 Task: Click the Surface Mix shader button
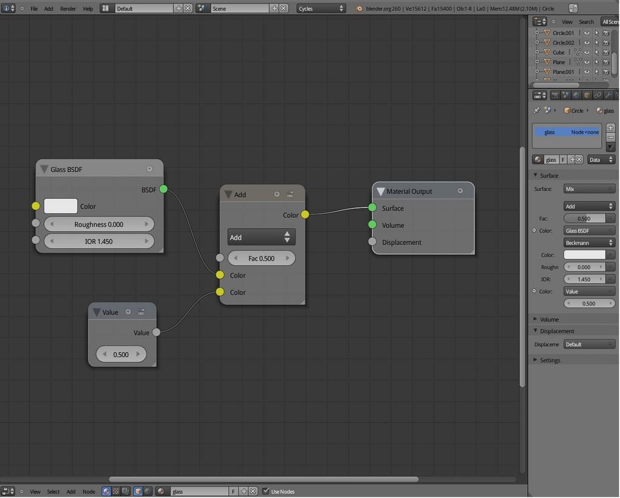(x=589, y=189)
